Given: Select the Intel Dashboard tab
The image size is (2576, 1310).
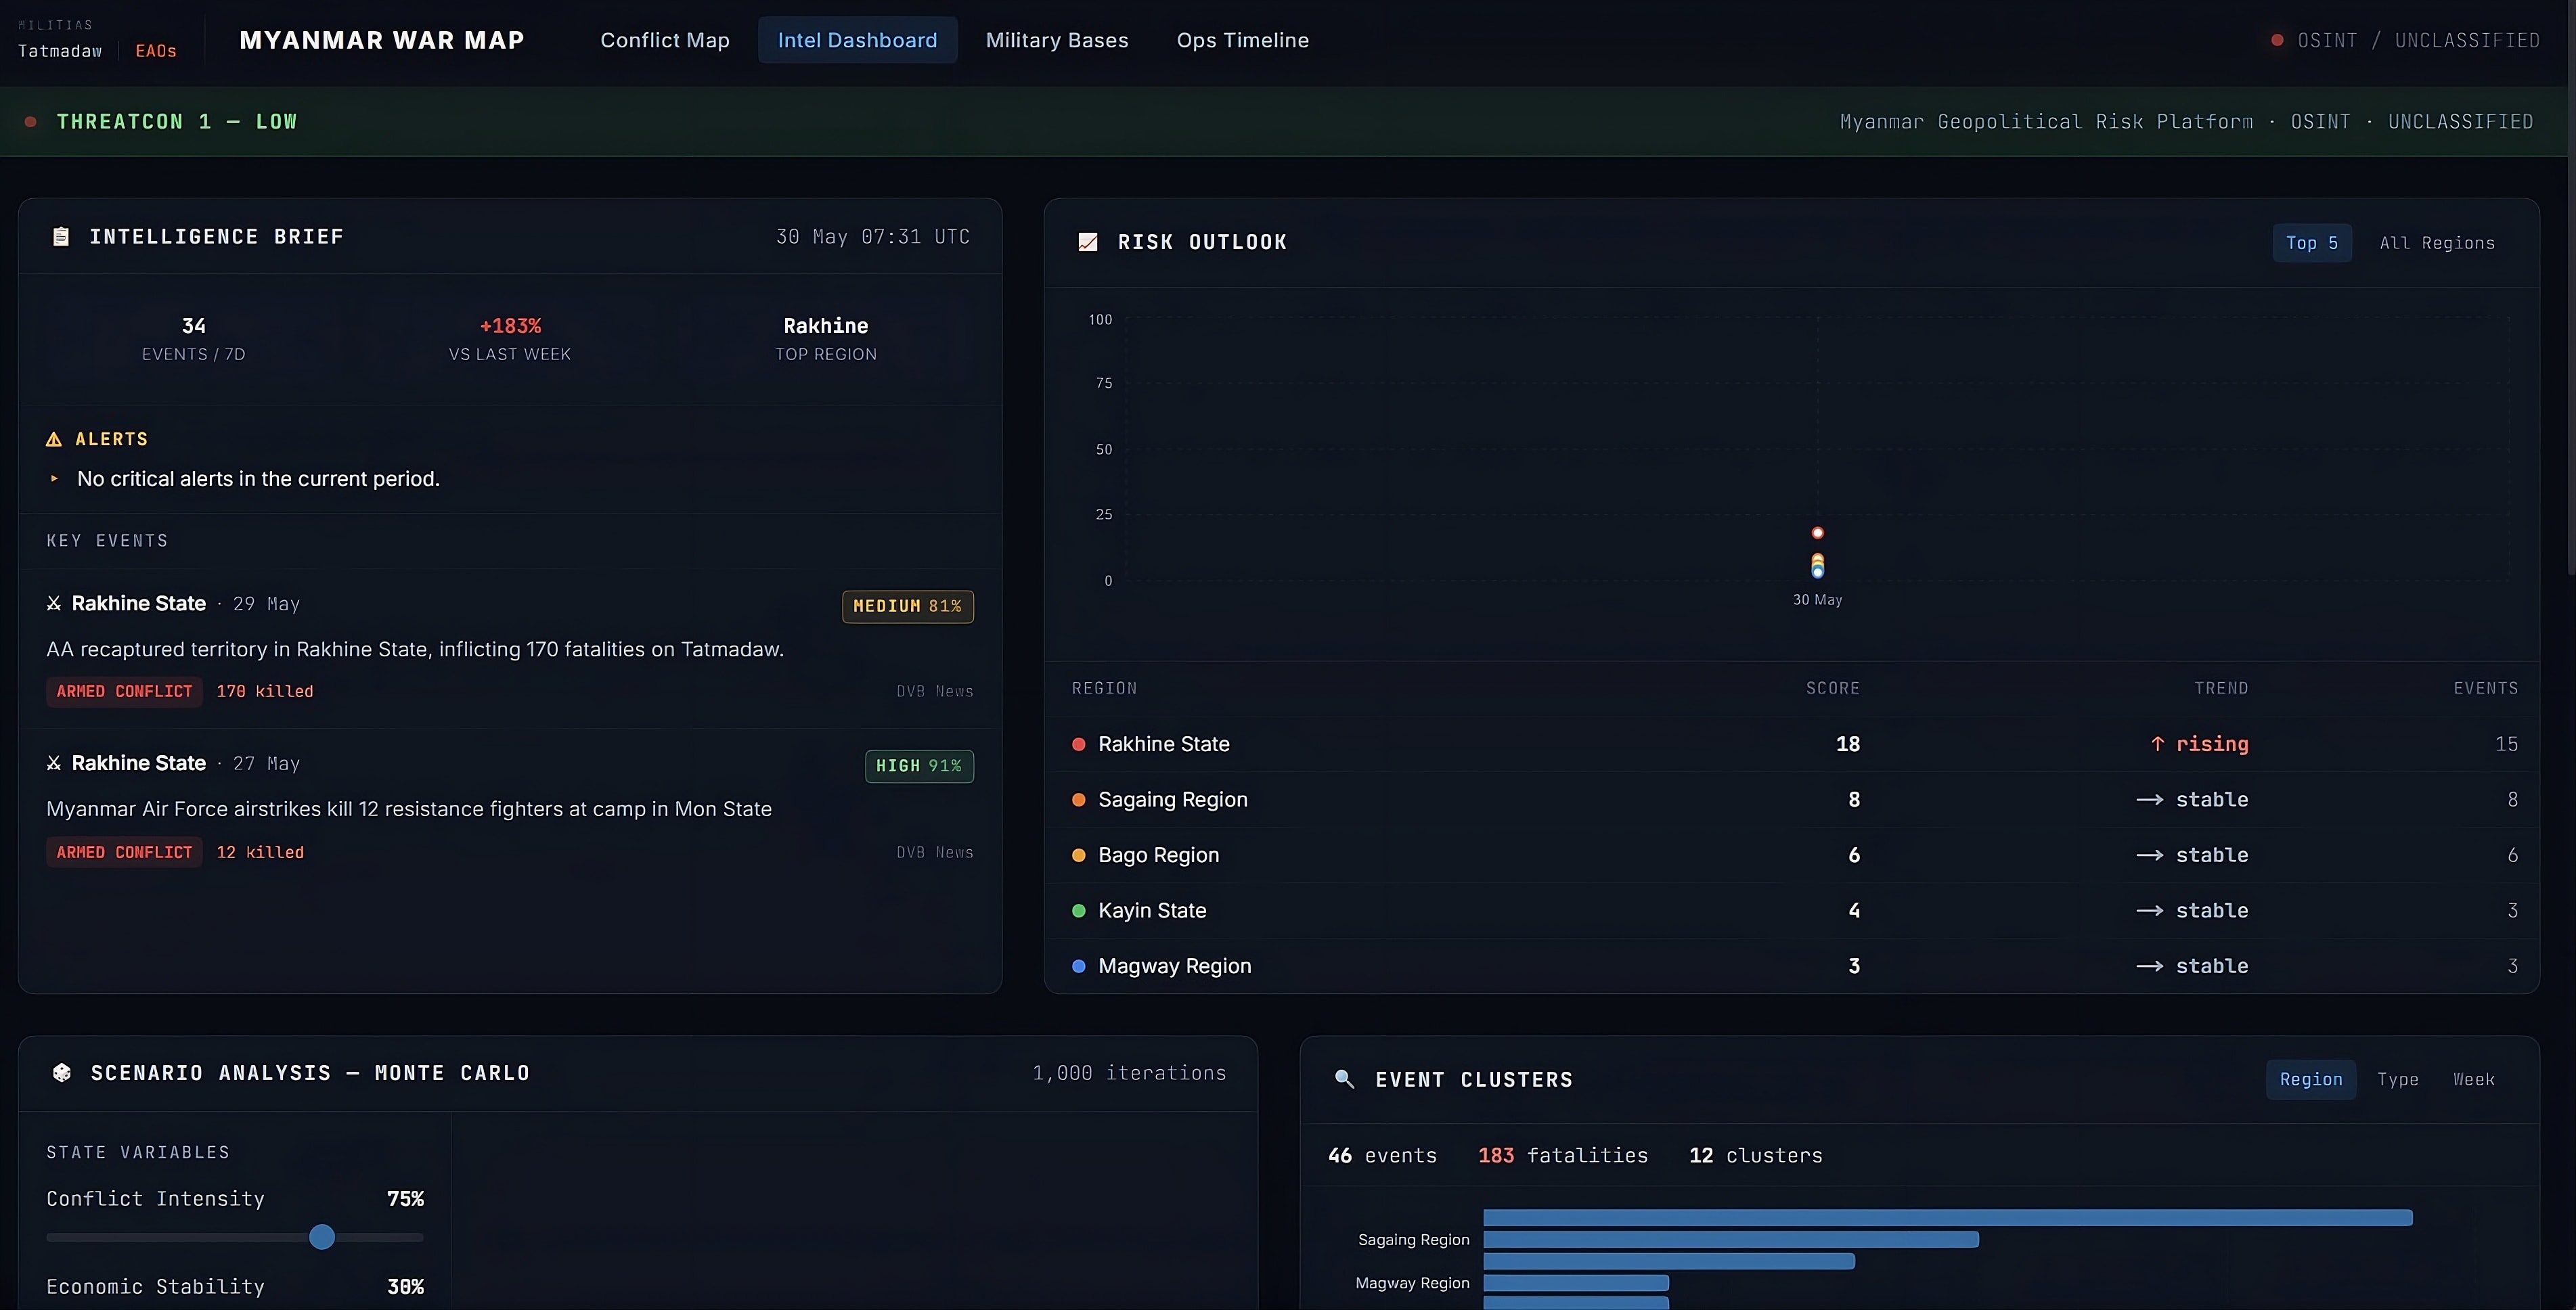Looking at the screenshot, I should (857, 40).
